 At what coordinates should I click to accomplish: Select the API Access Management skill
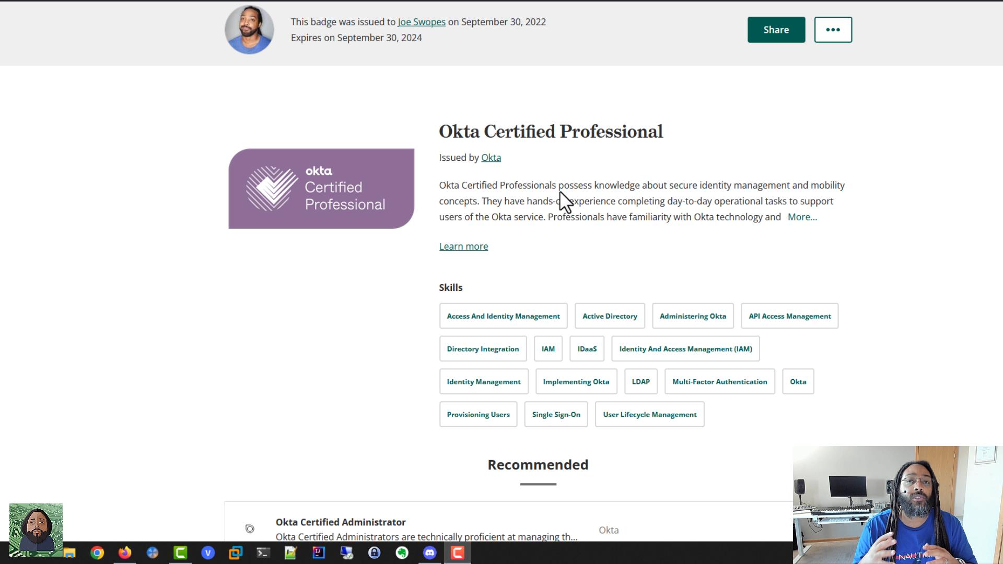pyautogui.click(x=789, y=316)
